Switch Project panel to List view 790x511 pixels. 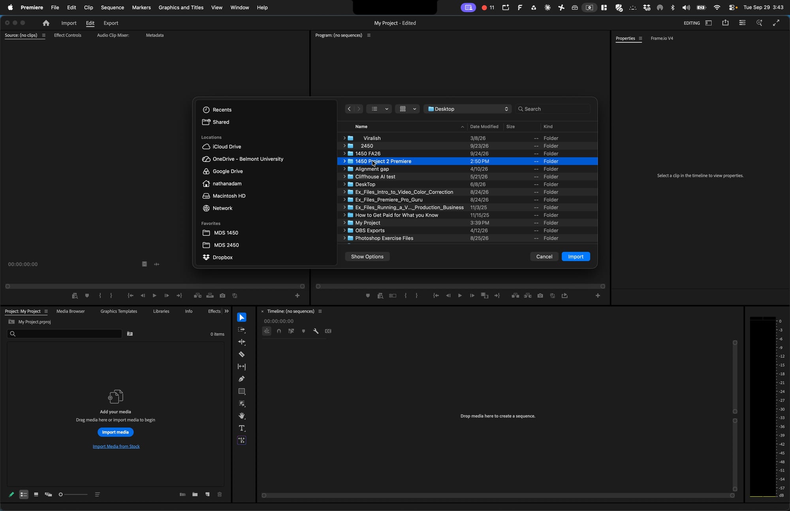coord(24,494)
